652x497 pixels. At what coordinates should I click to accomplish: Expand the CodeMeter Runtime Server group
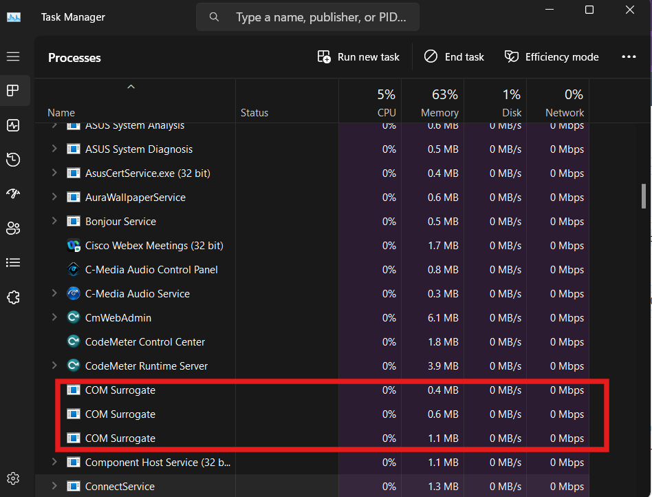tap(54, 366)
